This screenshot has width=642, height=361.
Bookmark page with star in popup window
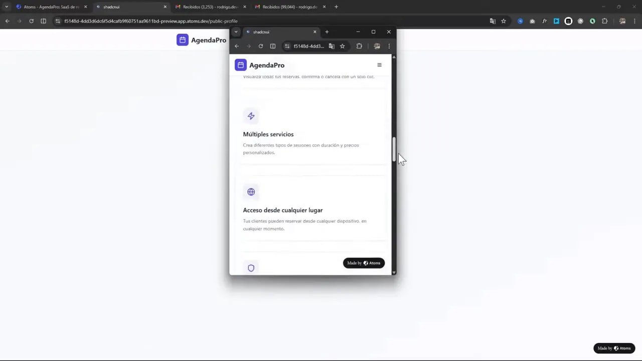[343, 46]
